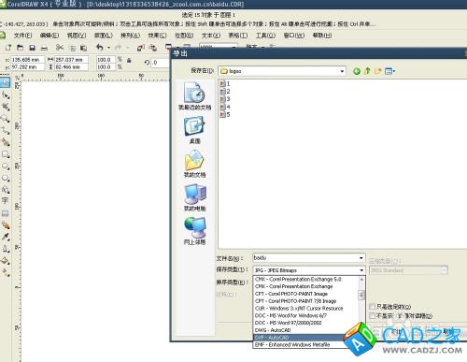
Task: Toggle the 只是选定的 (selected only) checkbox
Action: pyautogui.click(x=372, y=307)
